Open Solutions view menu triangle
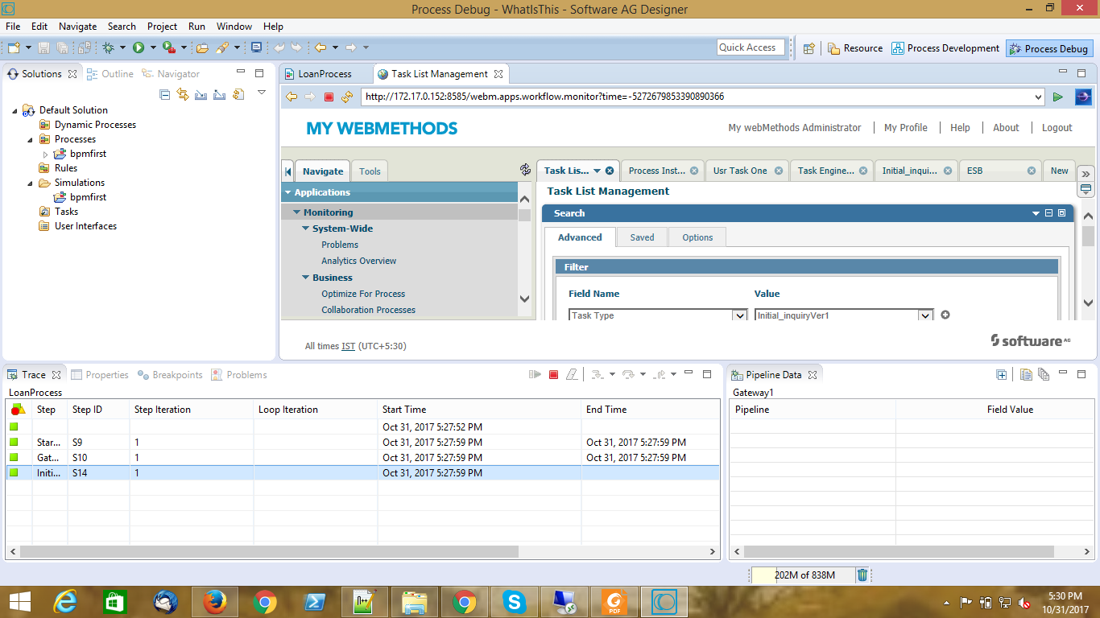The height and width of the screenshot is (618, 1100). click(x=262, y=93)
